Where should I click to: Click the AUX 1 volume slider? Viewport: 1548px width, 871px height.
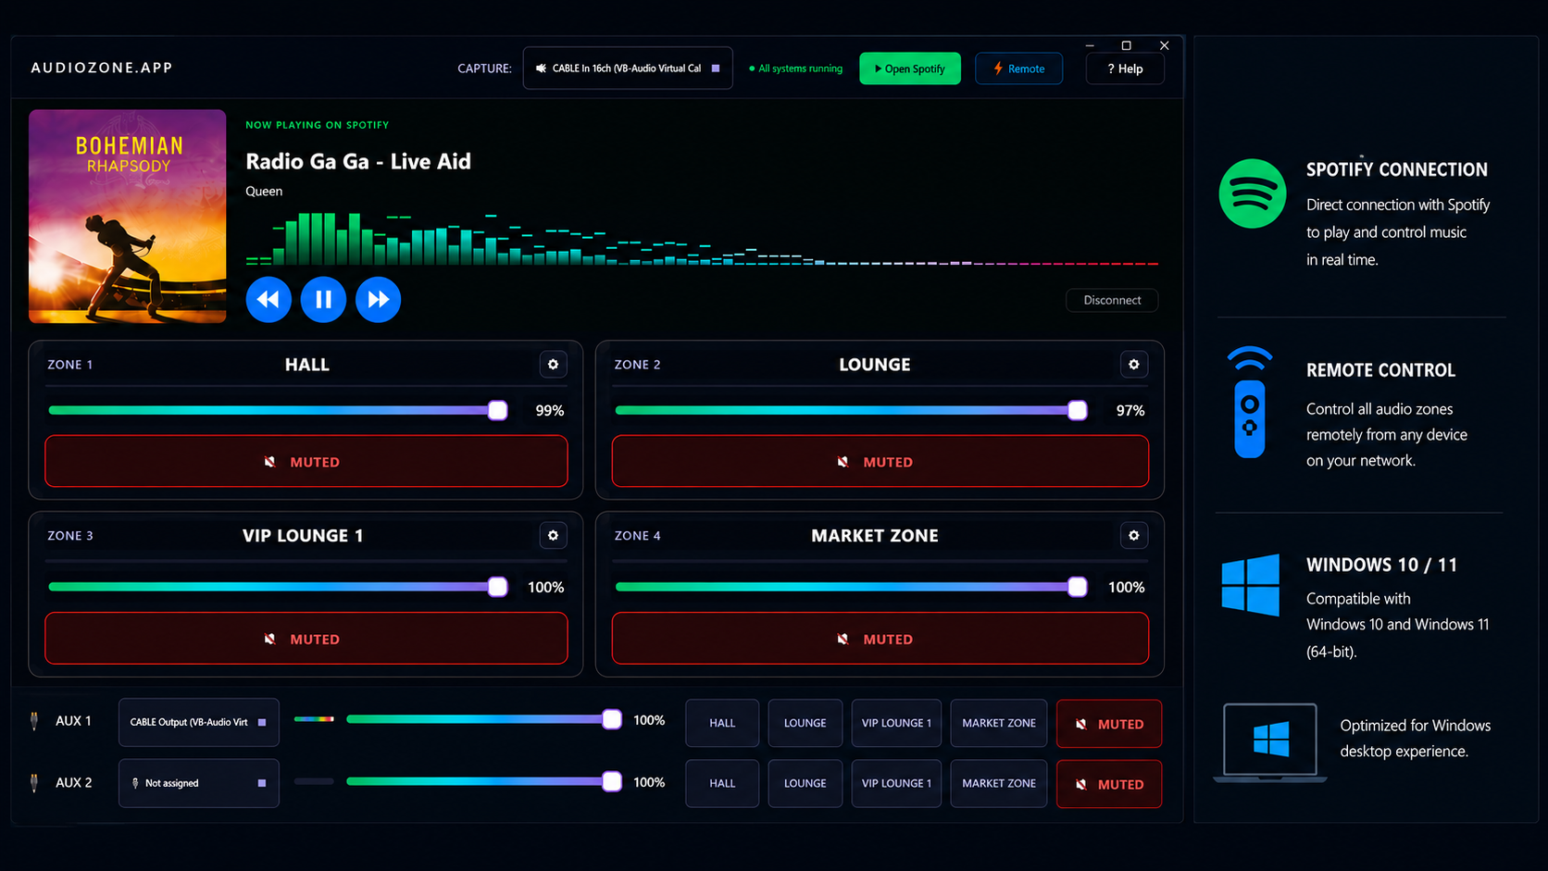coord(483,719)
